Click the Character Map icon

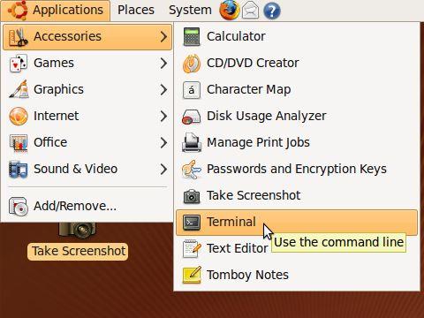[x=192, y=90]
